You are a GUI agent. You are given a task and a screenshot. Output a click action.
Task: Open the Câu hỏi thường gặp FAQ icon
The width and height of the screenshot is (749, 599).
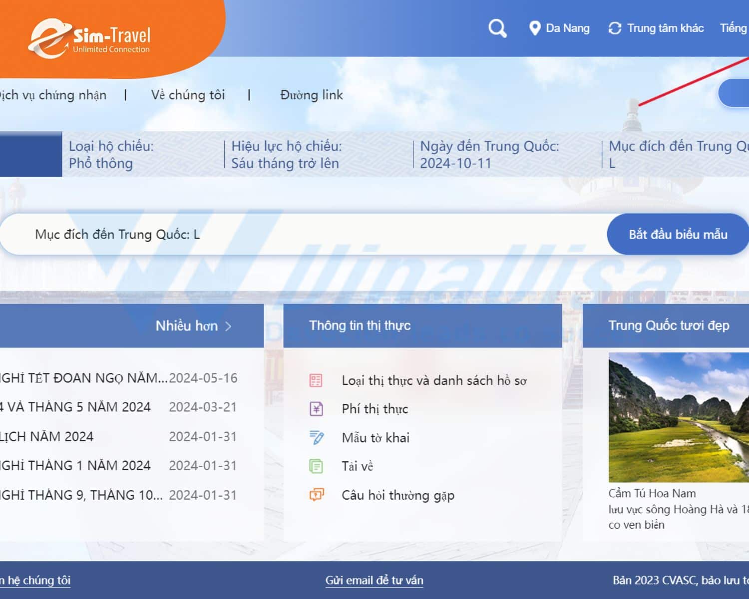[x=316, y=495]
